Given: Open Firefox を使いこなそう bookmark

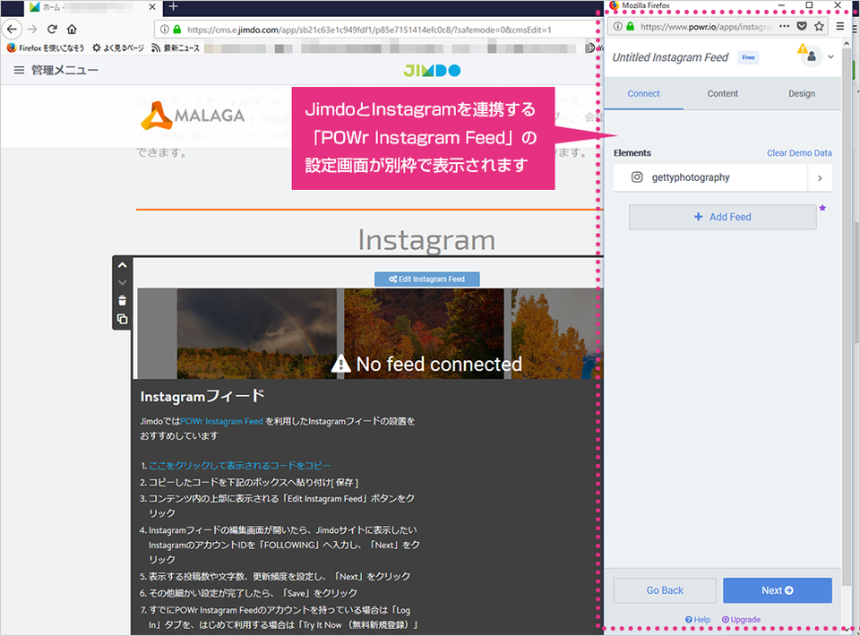Looking at the screenshot, I should point(46,48).
